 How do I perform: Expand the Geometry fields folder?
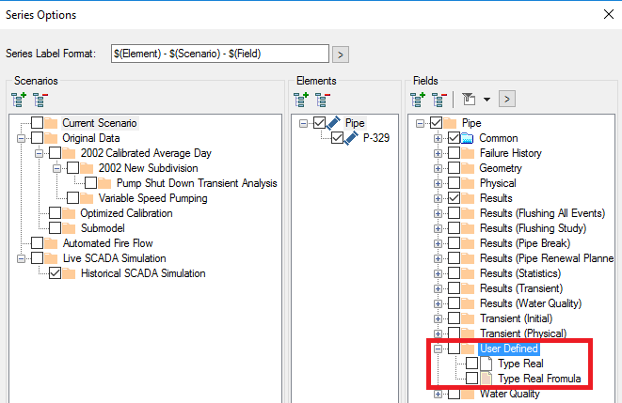click(x=438, y=169)
